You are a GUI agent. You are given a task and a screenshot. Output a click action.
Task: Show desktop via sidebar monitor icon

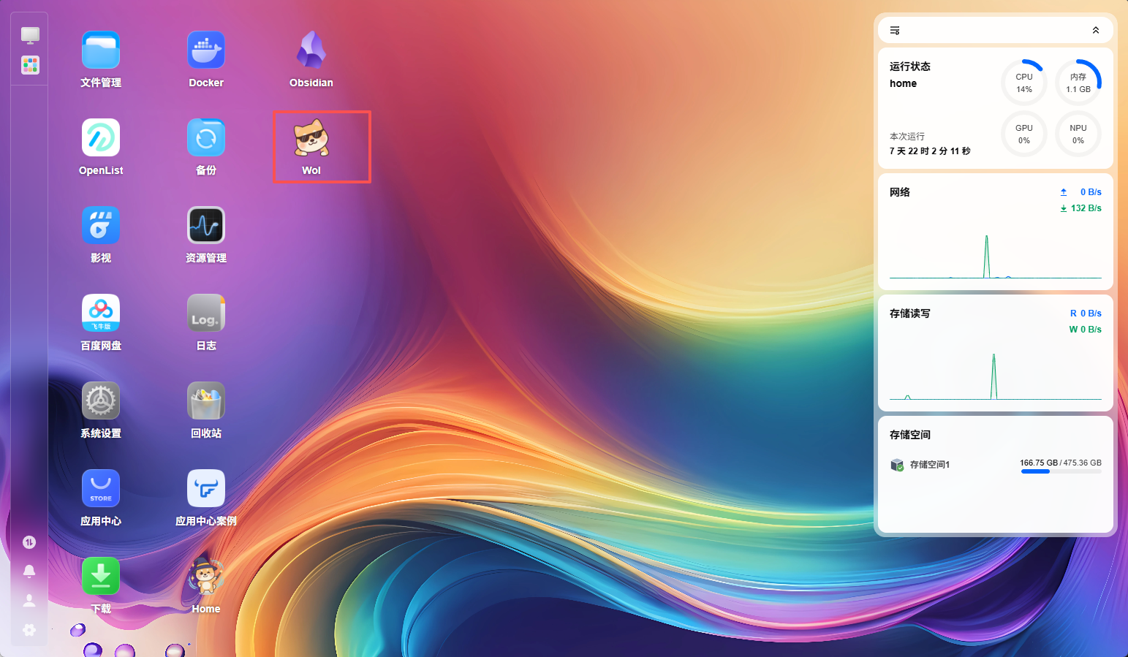click(x=30, y=35)
